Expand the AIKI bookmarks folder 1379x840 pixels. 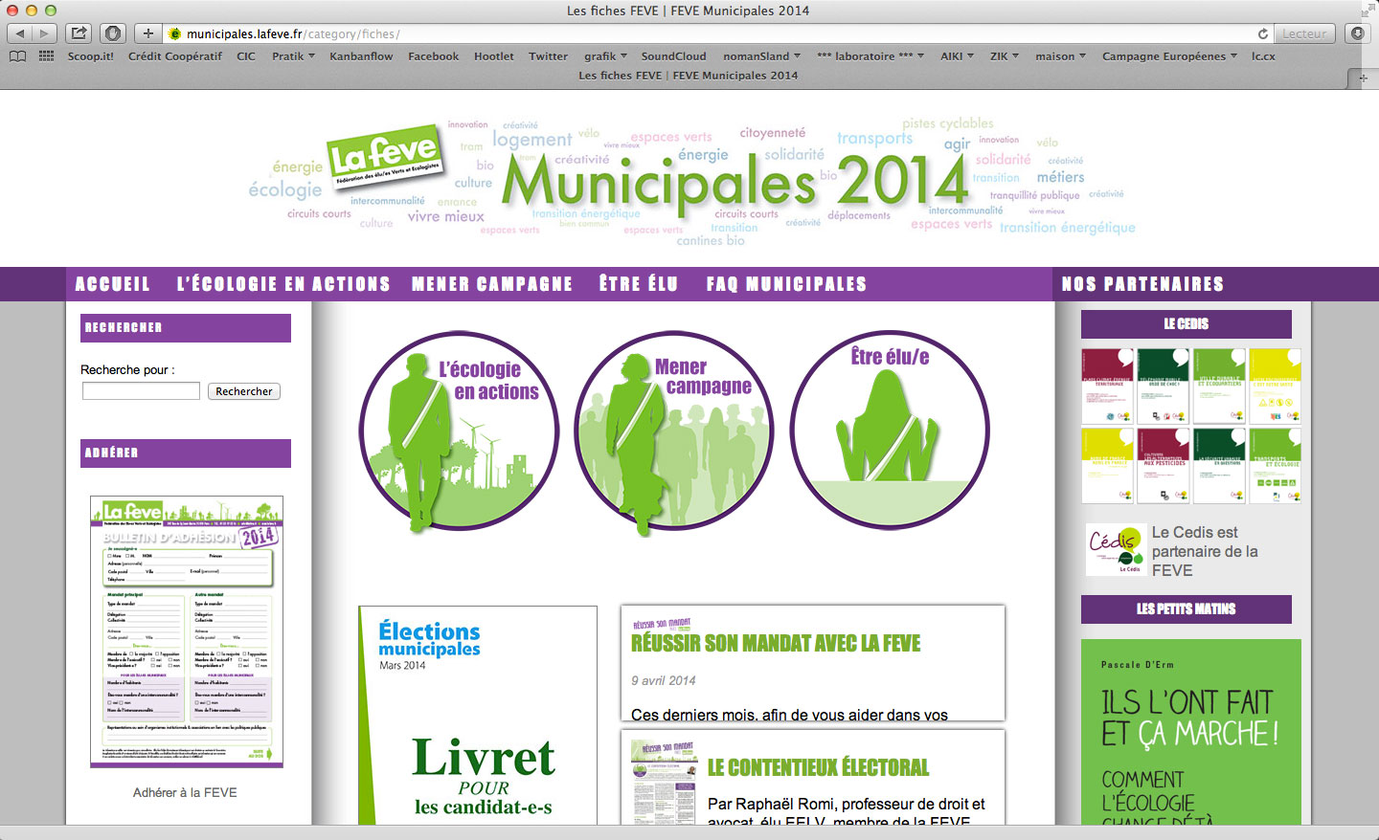pos(957,56)
